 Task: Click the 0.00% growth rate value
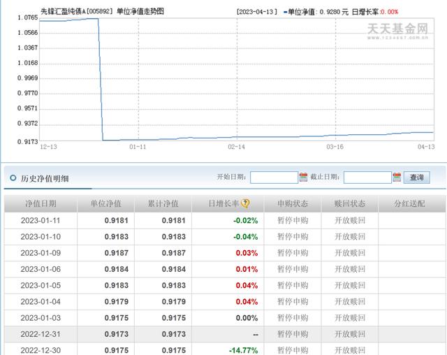click(x=247, y=318)
